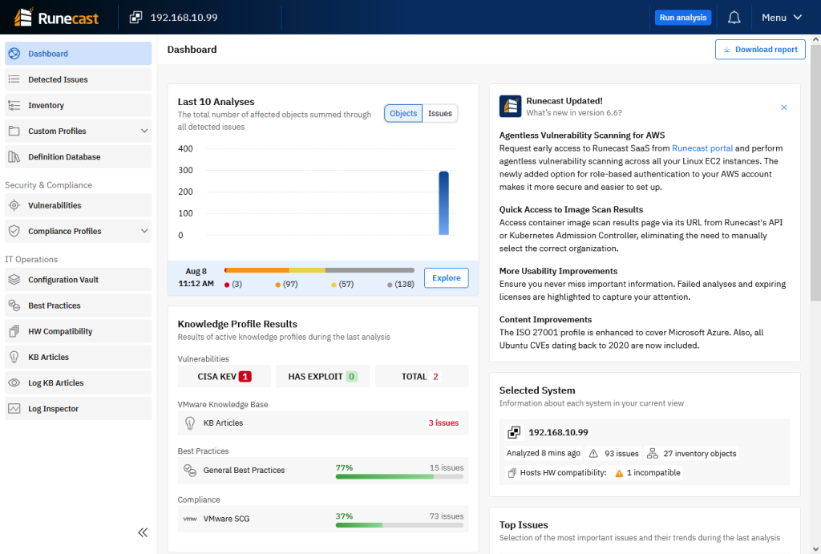
Task: Follow the Runecast portal link
Action: [702, 148]
